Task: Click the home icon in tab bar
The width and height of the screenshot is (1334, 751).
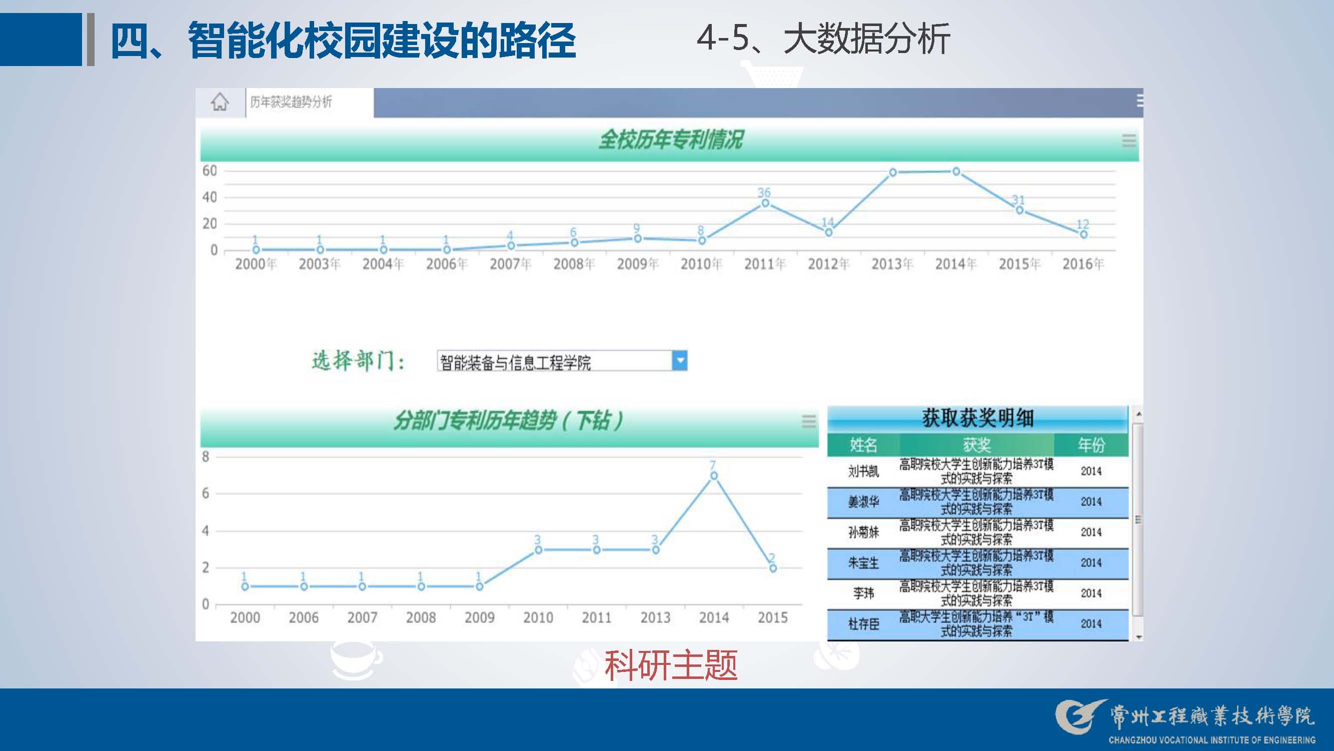Action: [x=220, y=102]
